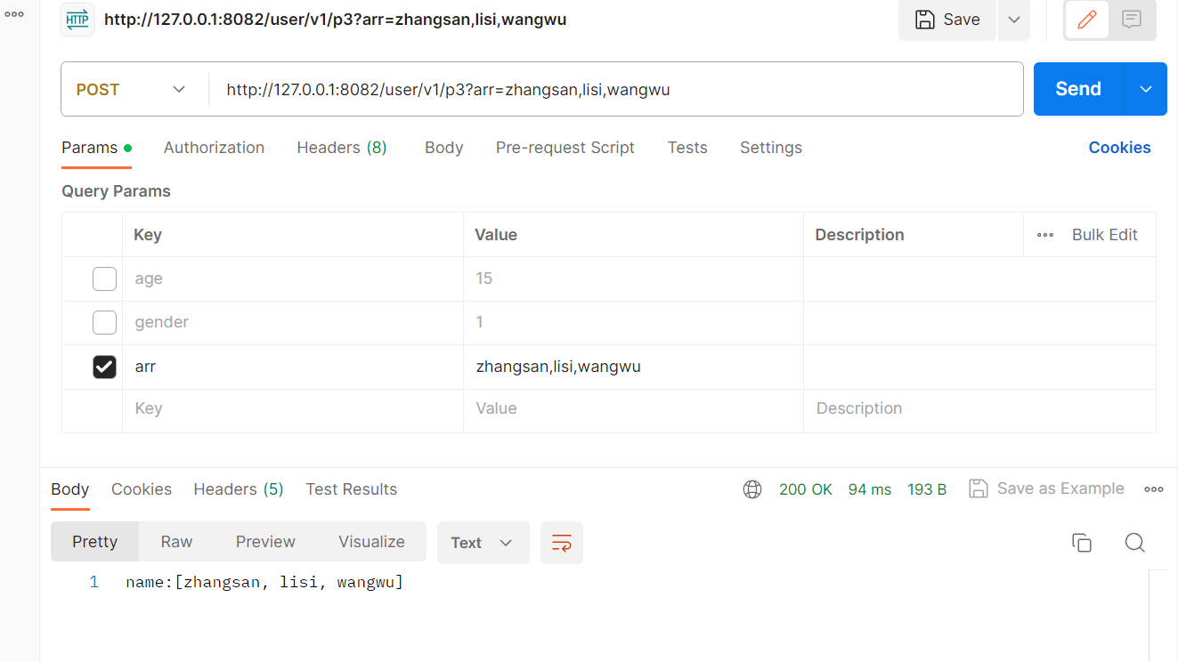Switch to the Params tab
The height and width of the screenshot is (662, 1178).
[x=96, y=149]
